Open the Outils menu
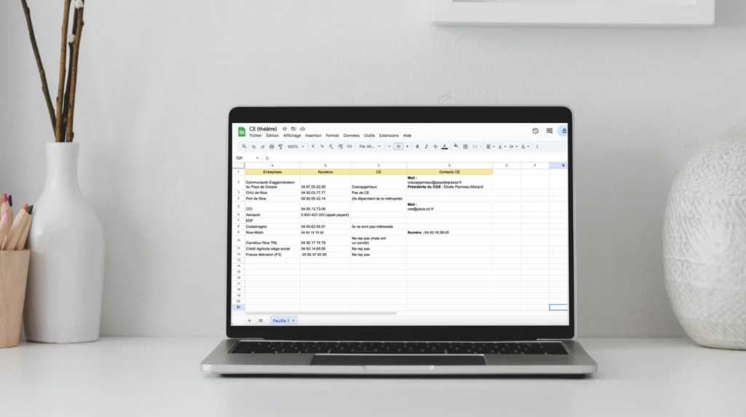The height and width of the screenshot is (417, 746). 369,135
